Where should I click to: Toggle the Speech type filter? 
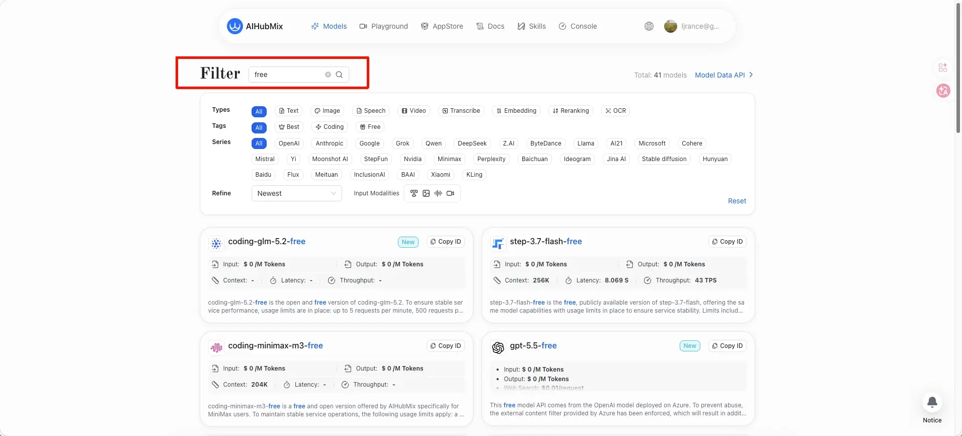coord(371,111)
